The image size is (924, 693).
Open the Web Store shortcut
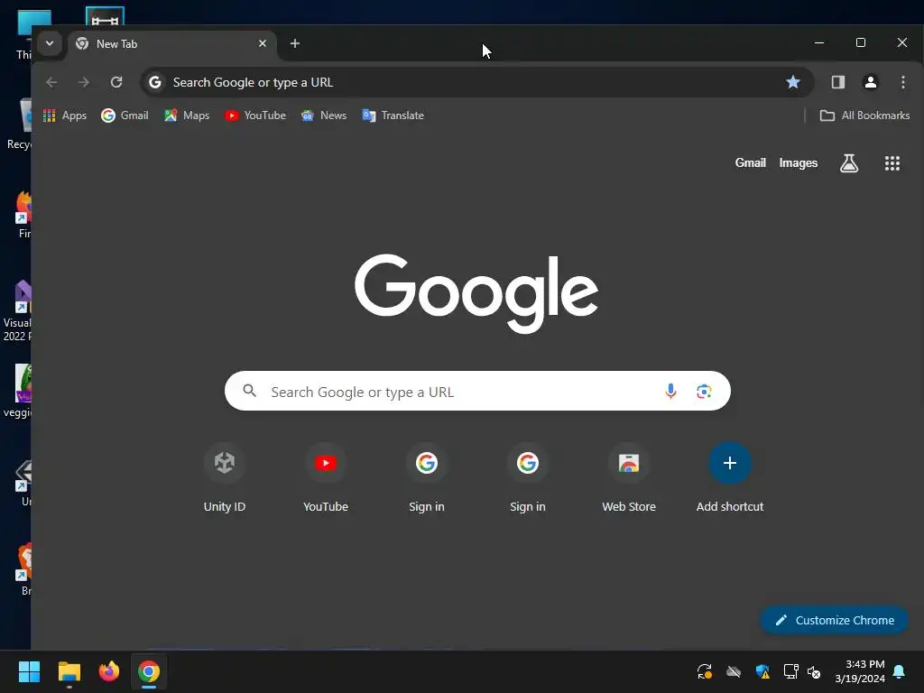[x=629, y=477]
